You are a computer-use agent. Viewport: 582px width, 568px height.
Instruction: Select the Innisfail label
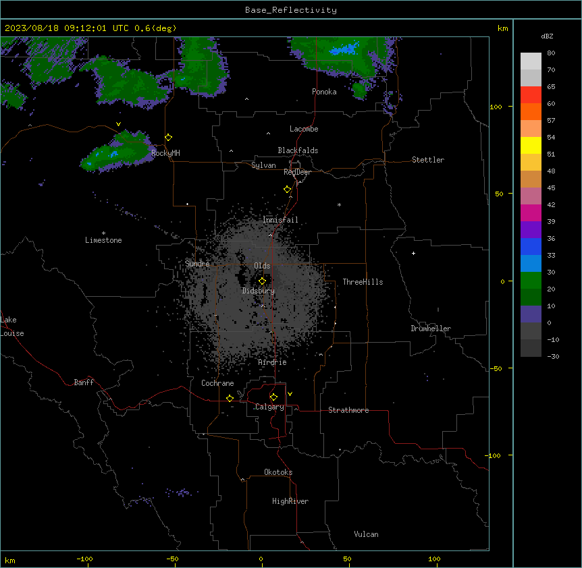pos(280,220)
